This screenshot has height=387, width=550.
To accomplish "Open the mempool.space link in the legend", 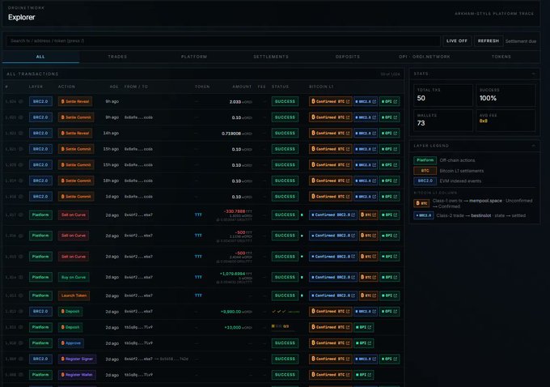I will tap(485, 201).
